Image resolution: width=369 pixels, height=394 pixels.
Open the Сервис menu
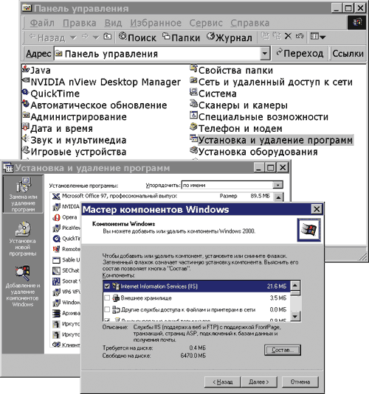206,23
